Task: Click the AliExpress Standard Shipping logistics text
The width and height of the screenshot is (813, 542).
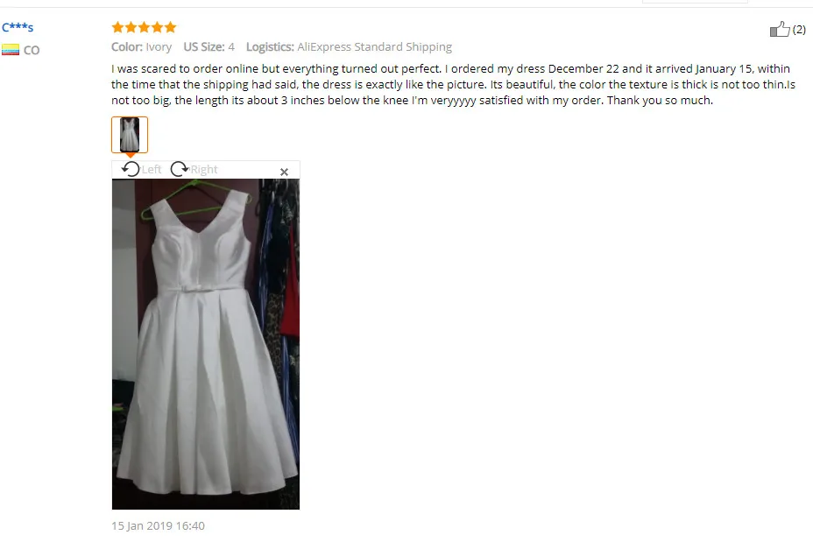Action: pos(374,46)
